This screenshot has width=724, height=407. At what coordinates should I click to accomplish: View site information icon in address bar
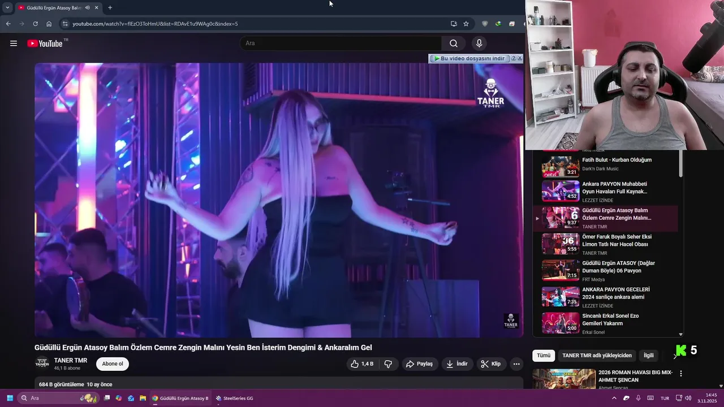[64, 24]
